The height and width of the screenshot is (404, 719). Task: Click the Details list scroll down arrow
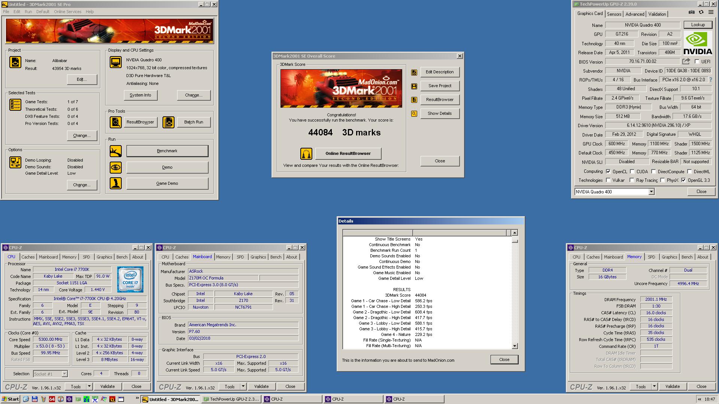(x=515, y=346)
